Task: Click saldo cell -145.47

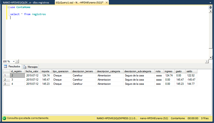Action: (191, 80)
